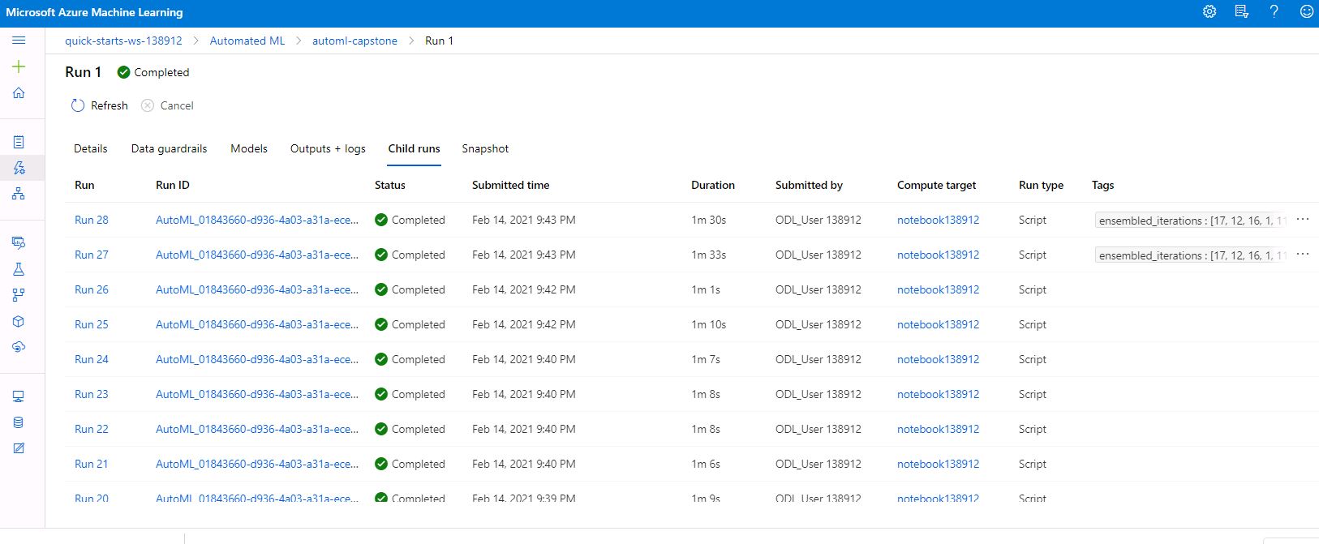The height and width of the screenshot is (544, 1319).
Task: Select the Child runs tab
Action: tap(414, 148)
